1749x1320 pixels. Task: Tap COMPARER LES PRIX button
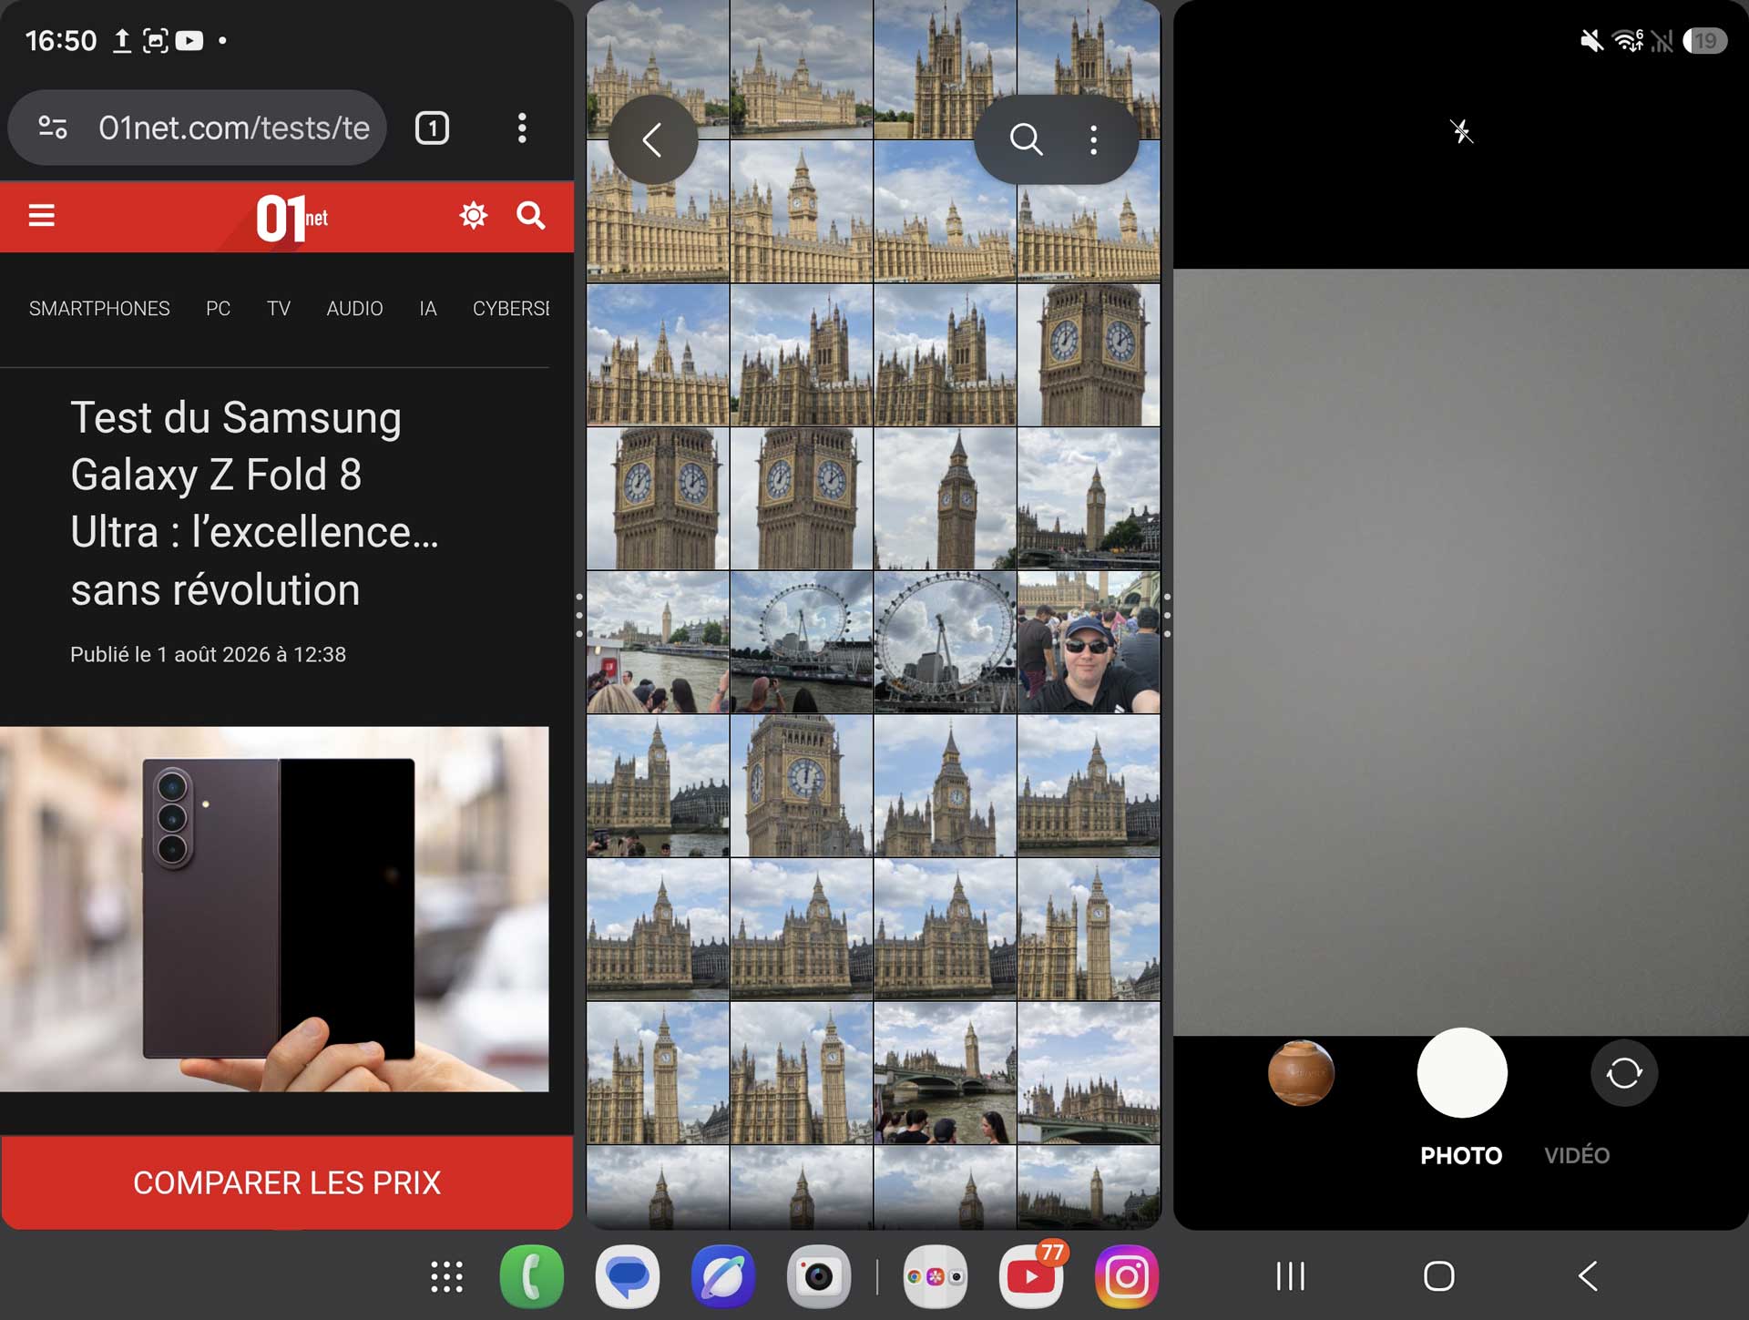pyautogui.click(x=287, y=1182)
